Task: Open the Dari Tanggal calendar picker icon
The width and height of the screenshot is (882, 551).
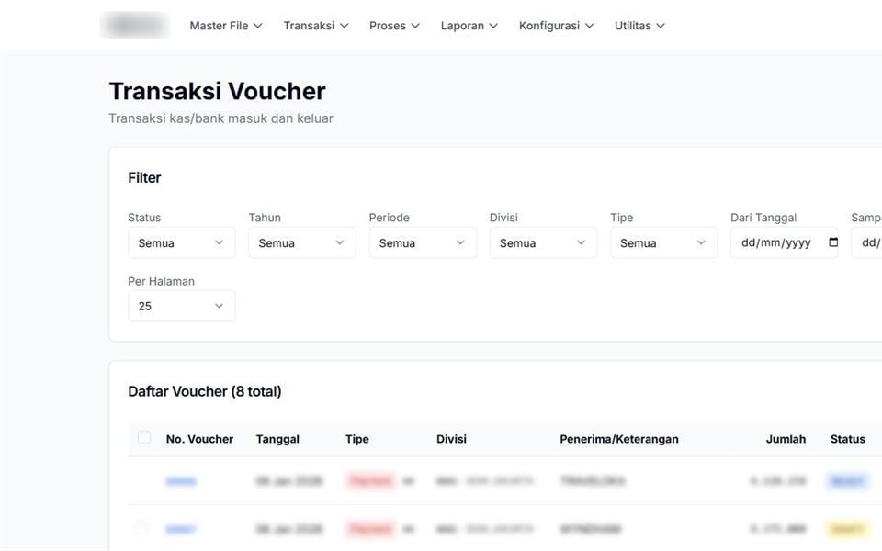Action: pyautogui.click(x=833, y=242)
